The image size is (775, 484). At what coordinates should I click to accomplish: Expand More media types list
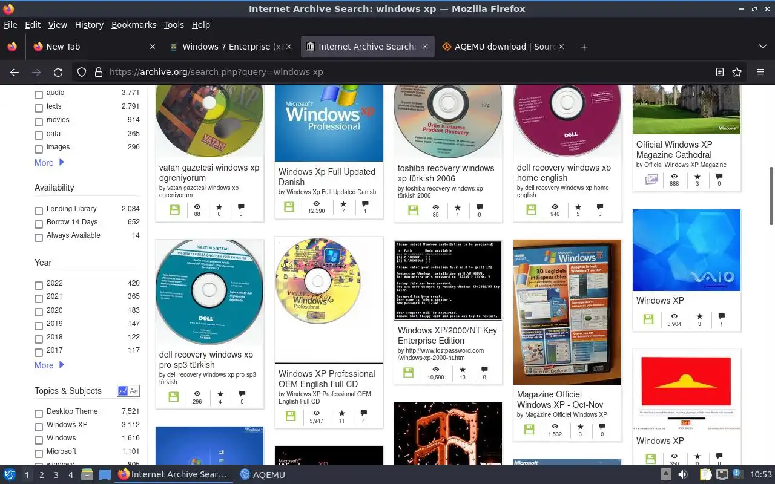[x=50, y=162]
